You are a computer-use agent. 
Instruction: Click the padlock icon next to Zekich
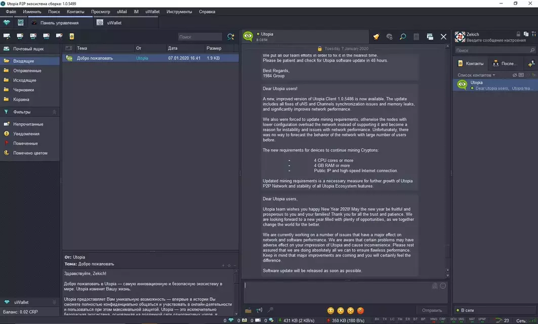(518, 34)
